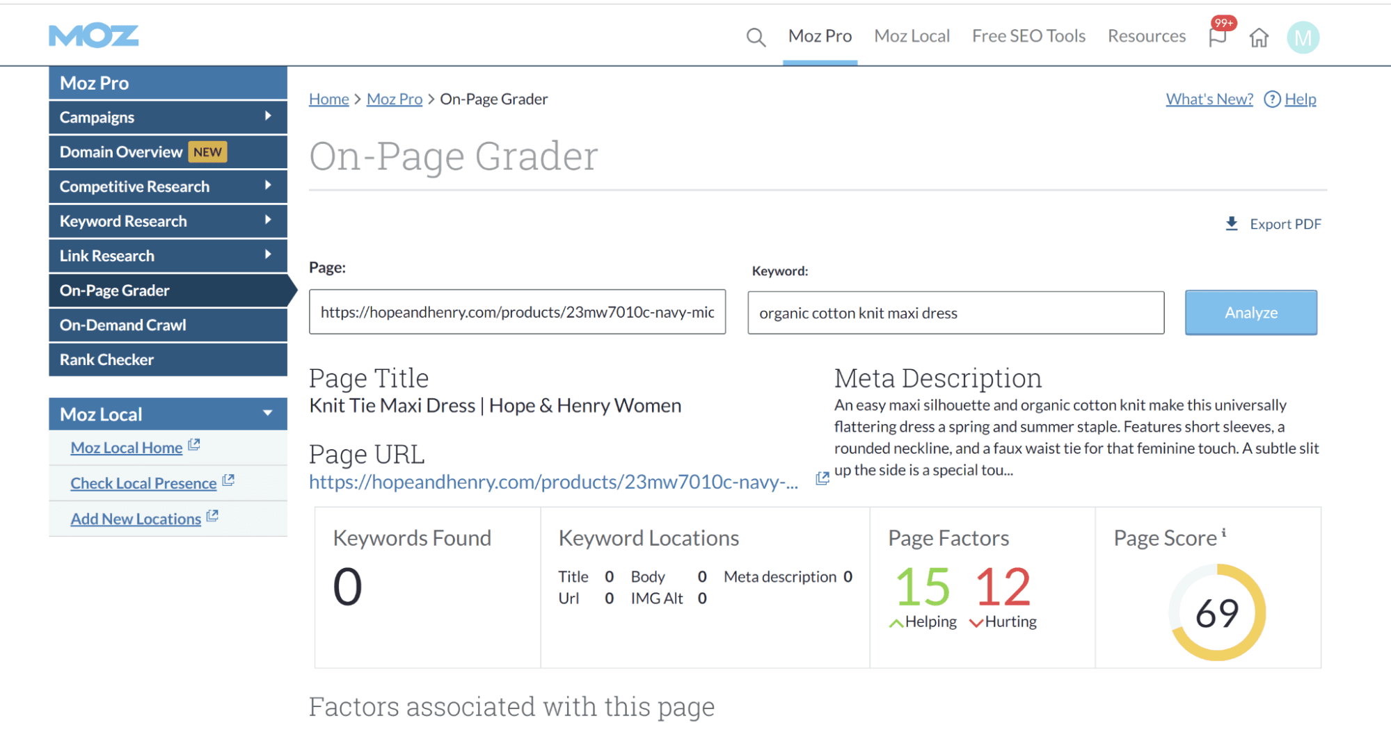Image resolution: width=1391 pixels, height=739 pixels.
Task: Select Rank Checker in the sidebar
Action: tap(106, 359)
